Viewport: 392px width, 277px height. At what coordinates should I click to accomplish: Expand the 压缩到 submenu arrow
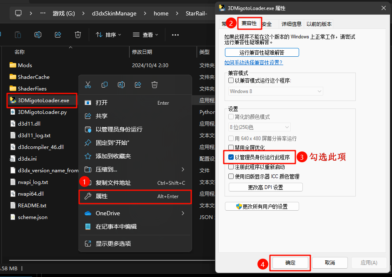click(183, 169)
